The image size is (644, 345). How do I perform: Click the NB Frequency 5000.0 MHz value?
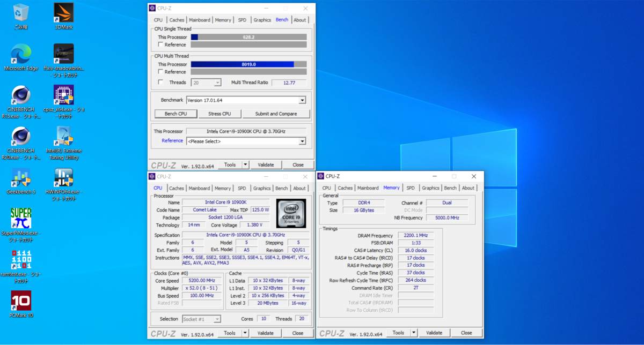447,217
